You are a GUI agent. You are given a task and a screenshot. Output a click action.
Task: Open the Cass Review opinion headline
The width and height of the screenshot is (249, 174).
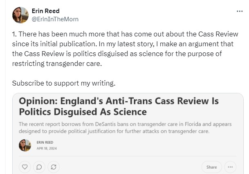tap(119, 106)
